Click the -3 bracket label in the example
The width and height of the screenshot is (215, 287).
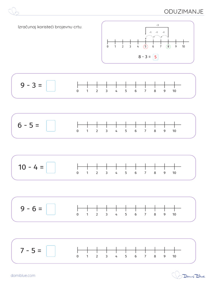point(157,25)
